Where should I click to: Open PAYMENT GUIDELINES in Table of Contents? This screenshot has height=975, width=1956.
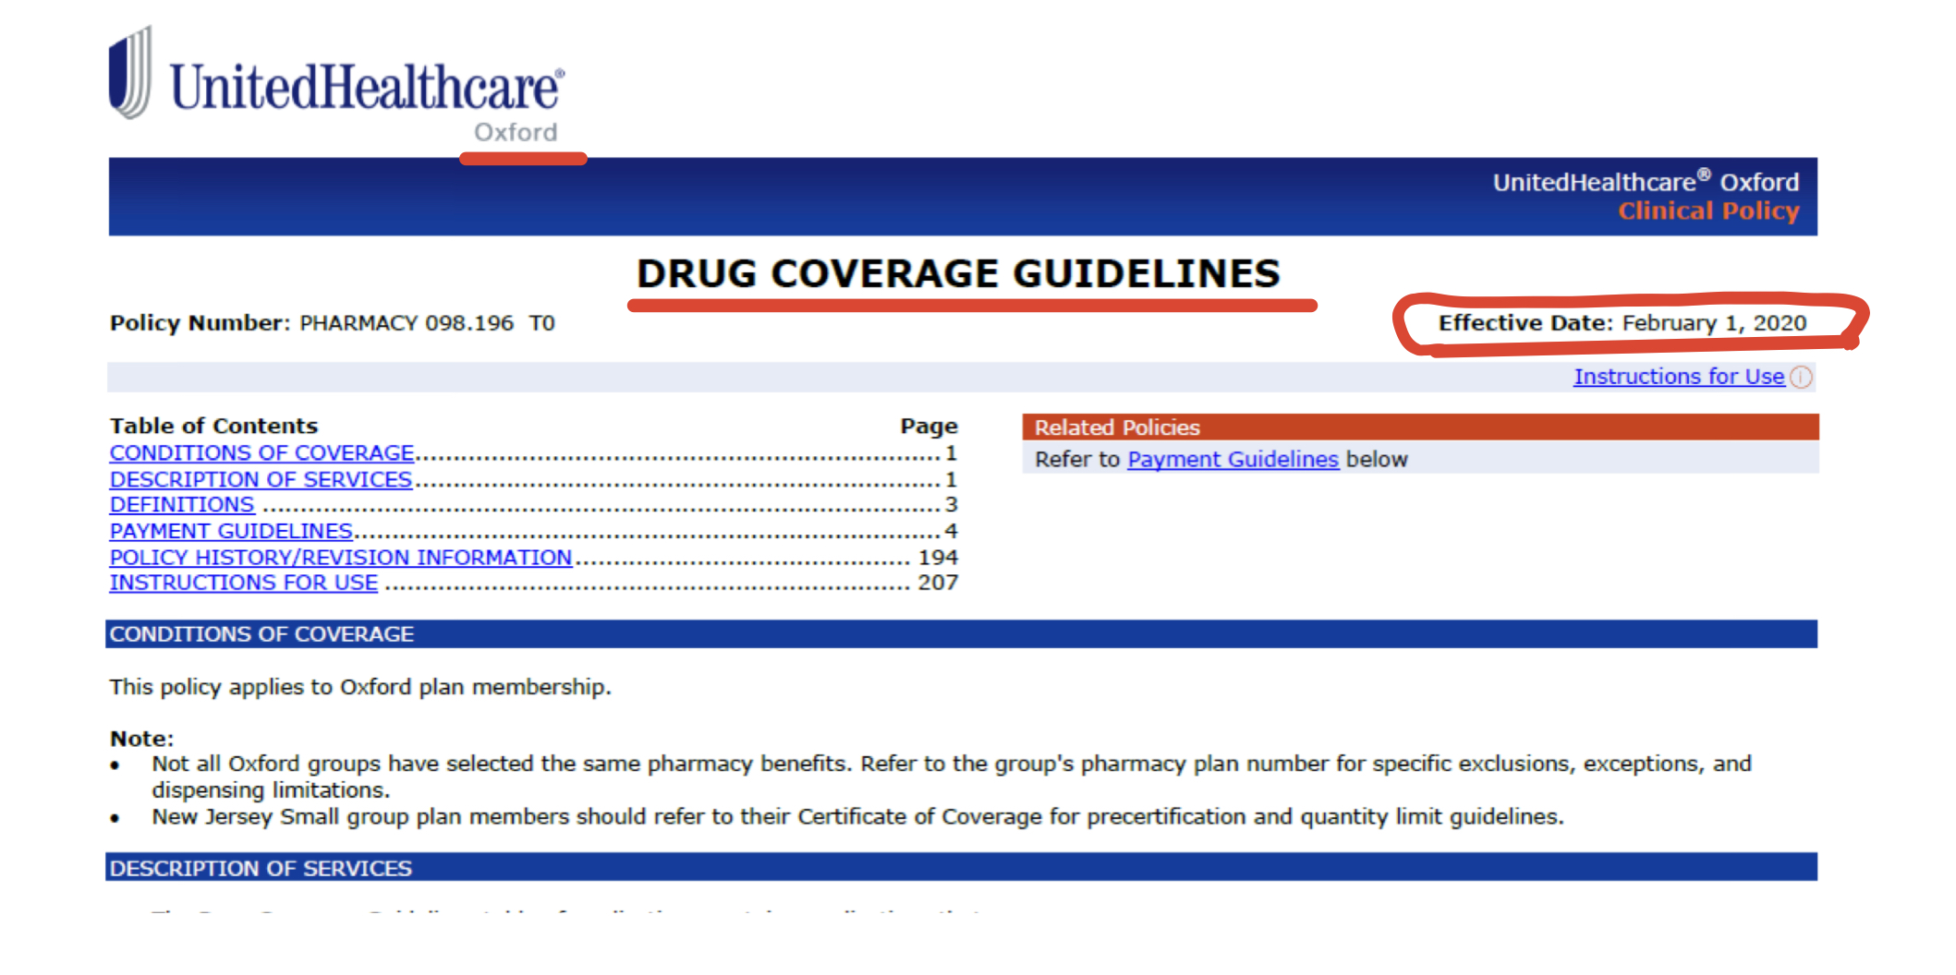tap(231, 532)
